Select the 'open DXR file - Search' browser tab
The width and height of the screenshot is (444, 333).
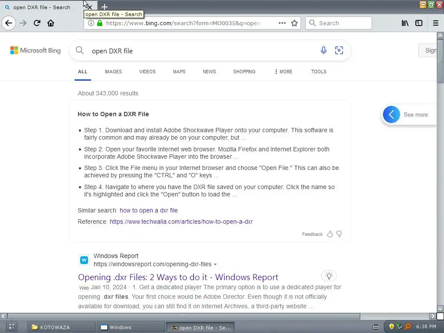[42, 7]
